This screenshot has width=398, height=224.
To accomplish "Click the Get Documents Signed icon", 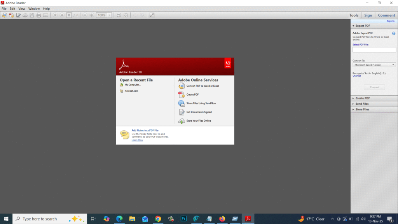I will pos(182,112).
